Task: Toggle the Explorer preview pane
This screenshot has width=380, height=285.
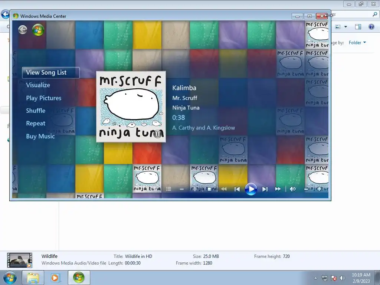Action: (x=358, y=27)
